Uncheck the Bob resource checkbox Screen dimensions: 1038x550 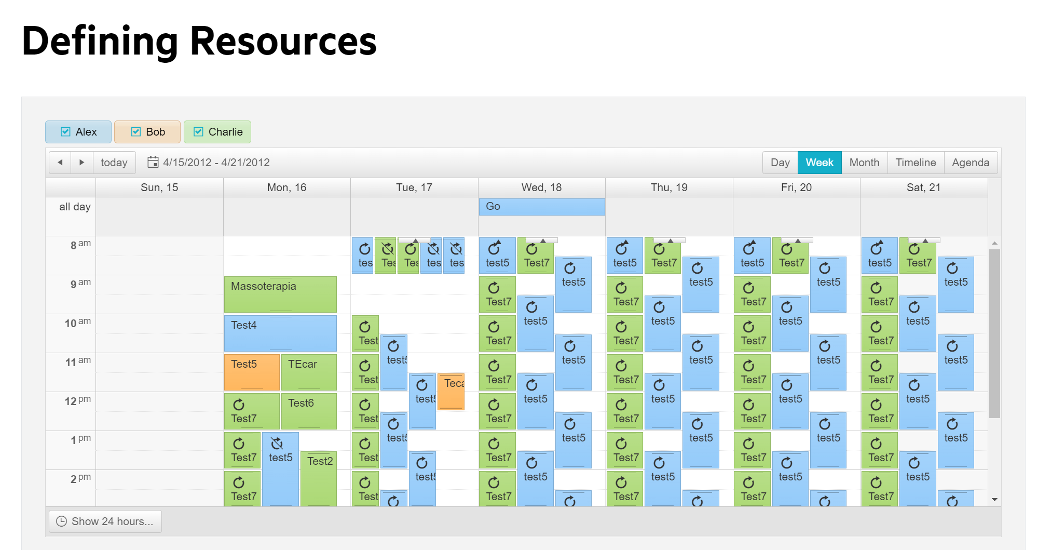136,131
